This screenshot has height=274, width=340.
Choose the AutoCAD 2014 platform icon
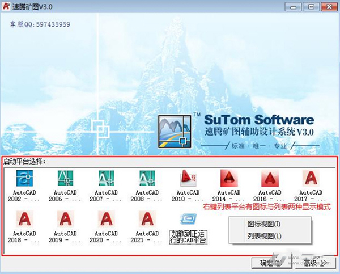point(229,178)
